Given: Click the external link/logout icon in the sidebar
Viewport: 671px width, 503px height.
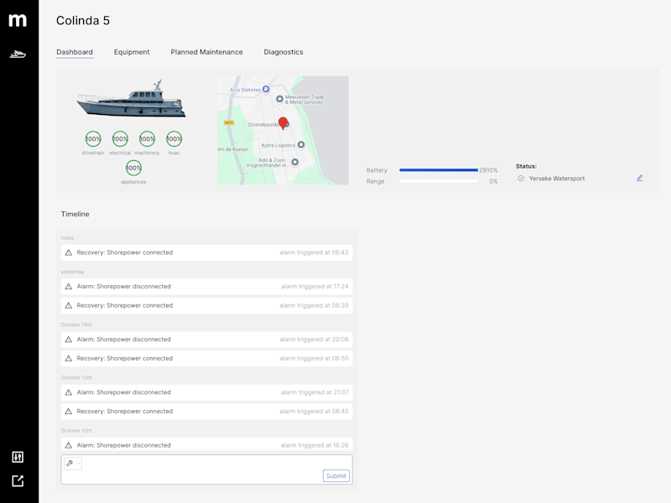Looking at the screenshot, I should (x=18, y=480).
